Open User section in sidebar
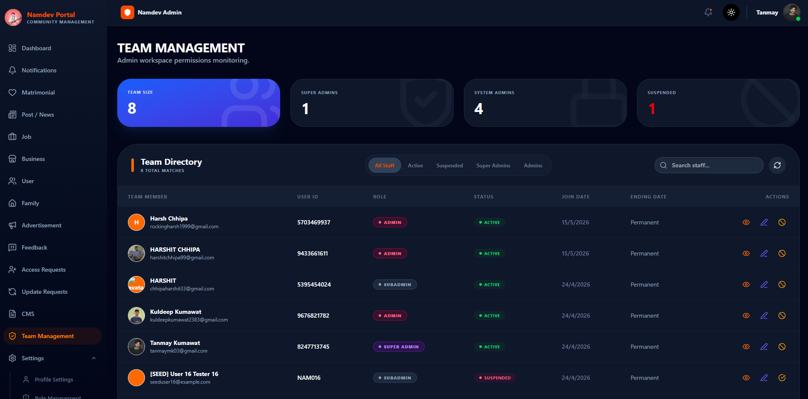Image resolution: width=808 pixels, height=399 pixels. [52, 181]
